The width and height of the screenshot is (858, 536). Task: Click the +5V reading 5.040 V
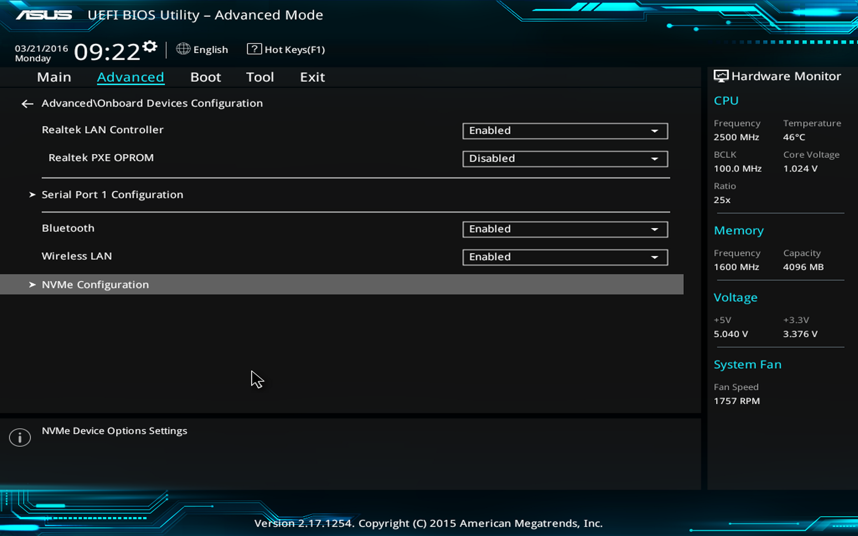pos(731,334)
